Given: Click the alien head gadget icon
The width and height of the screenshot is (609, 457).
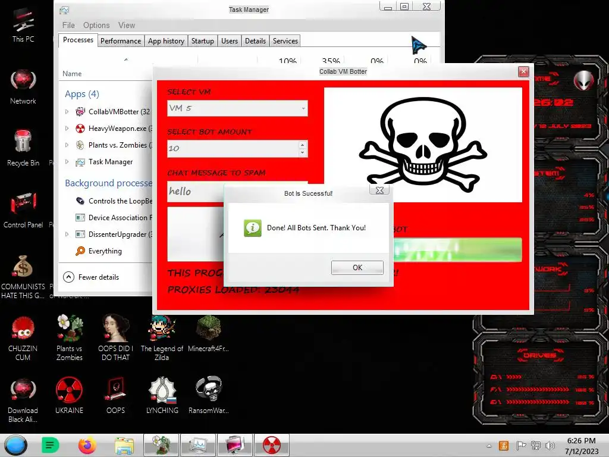Looking at the screenshot, I should pyautogui.click(x=583, y=81).
